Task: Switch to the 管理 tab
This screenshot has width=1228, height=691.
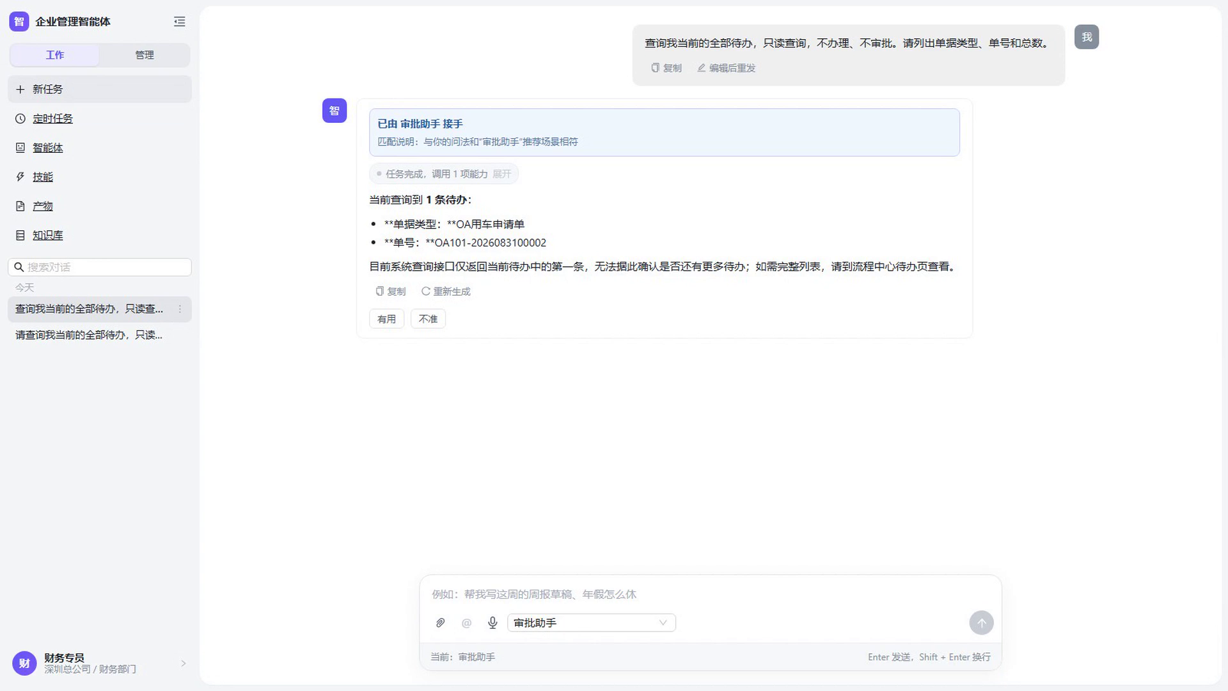Action: [x=145, y=55]
